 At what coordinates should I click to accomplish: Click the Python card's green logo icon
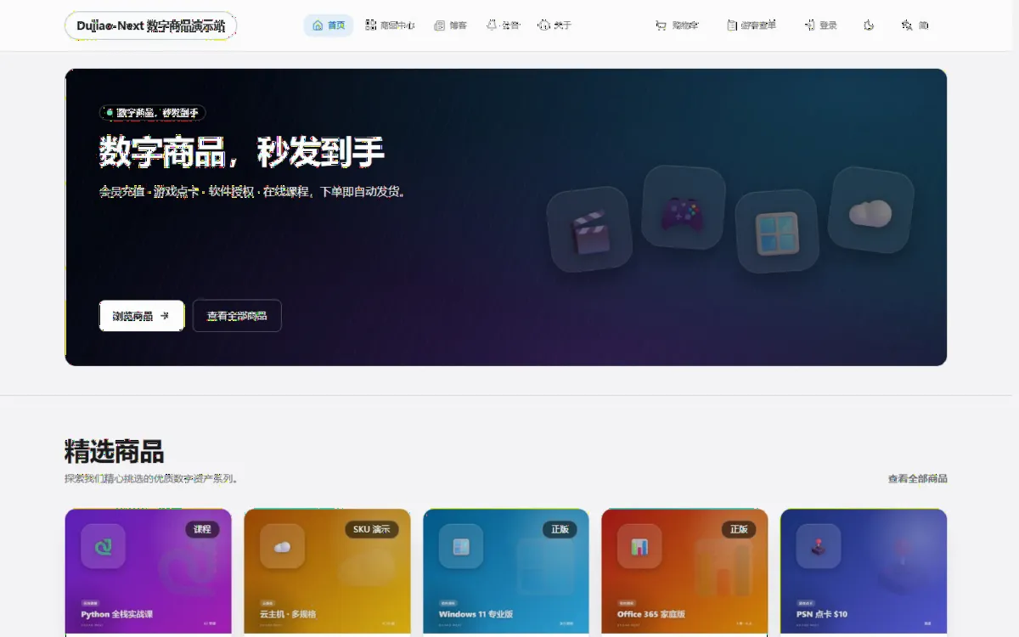104,546
